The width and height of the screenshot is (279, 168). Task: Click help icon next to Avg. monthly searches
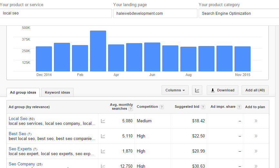point(131,109)
